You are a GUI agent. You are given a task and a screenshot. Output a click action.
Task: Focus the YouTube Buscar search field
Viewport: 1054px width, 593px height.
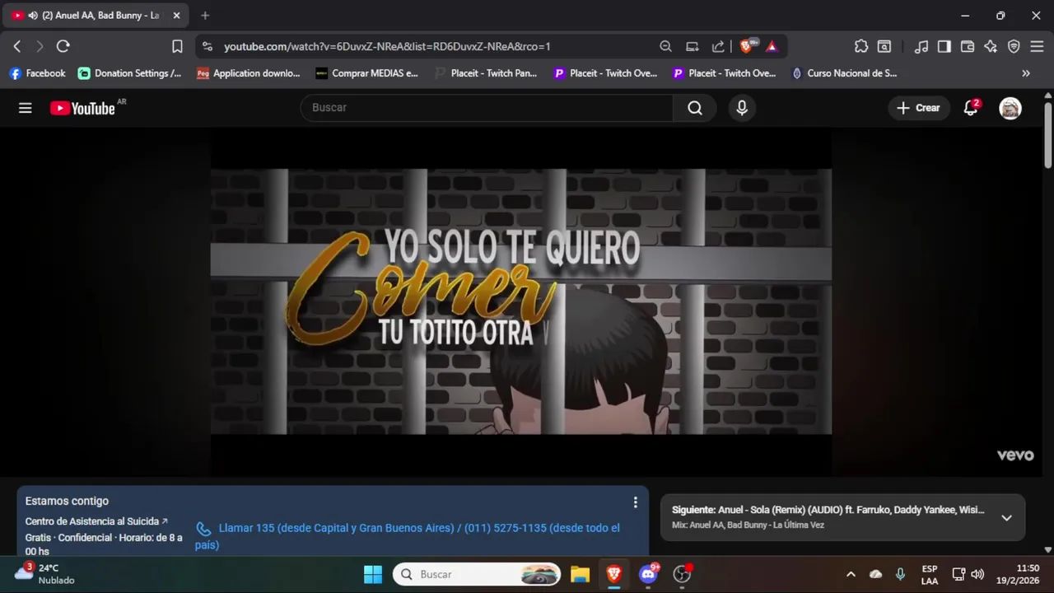pyautogui.click(x=487, y=108)
